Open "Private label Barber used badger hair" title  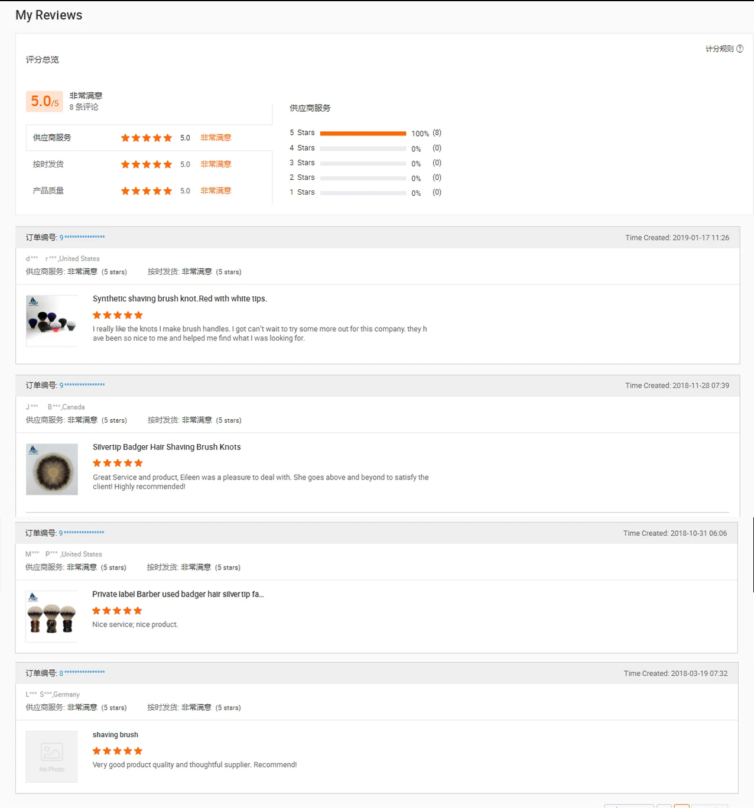tap(178, 595)
